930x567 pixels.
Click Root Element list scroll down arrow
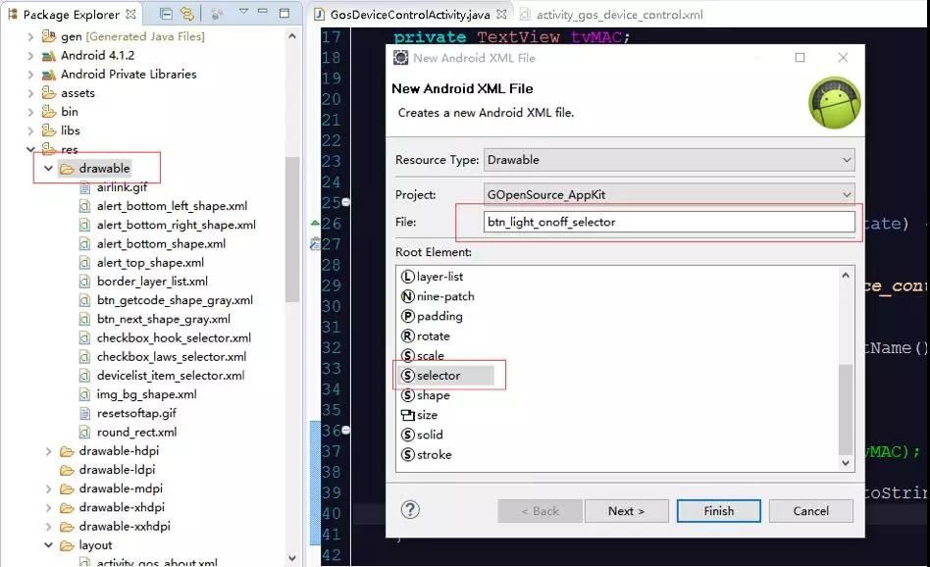[x=846, y=463]
